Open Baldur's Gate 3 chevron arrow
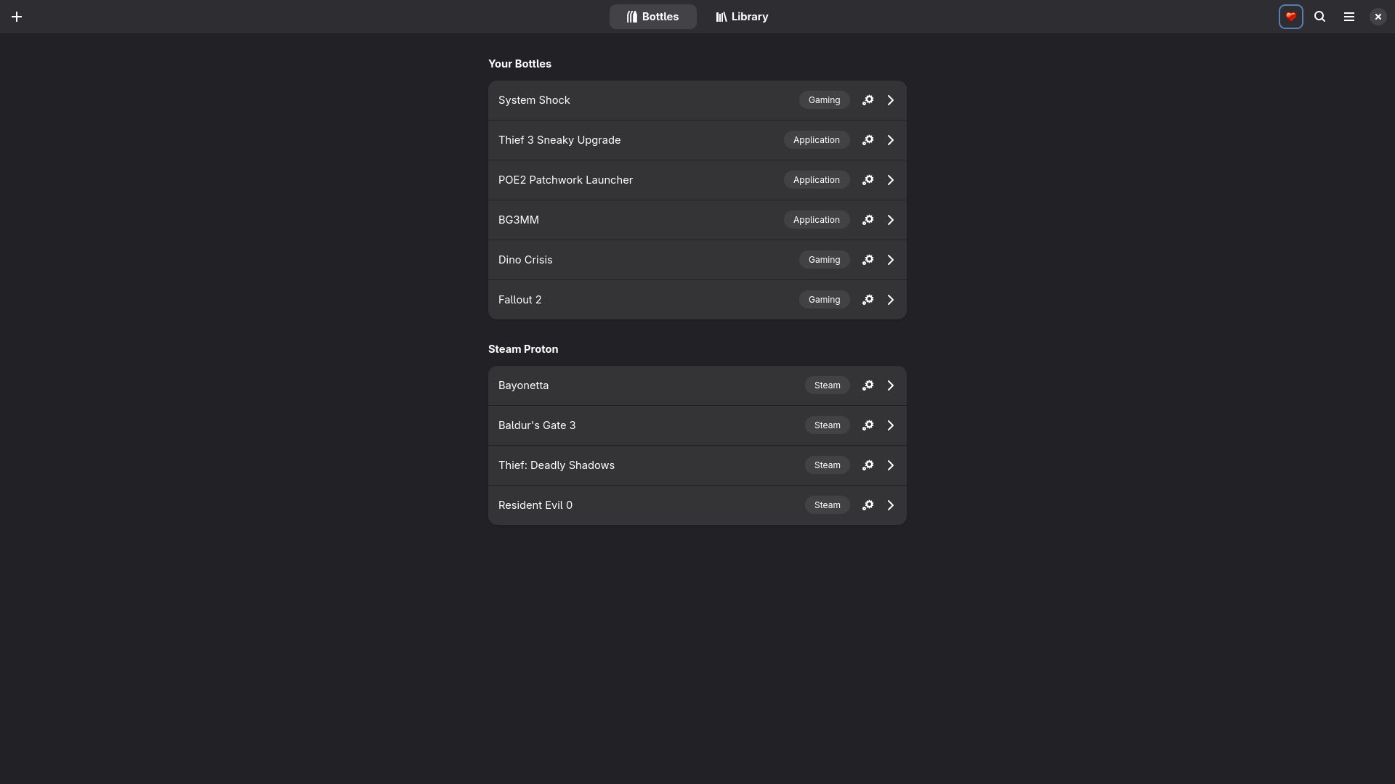 click(x=890, y=425)
